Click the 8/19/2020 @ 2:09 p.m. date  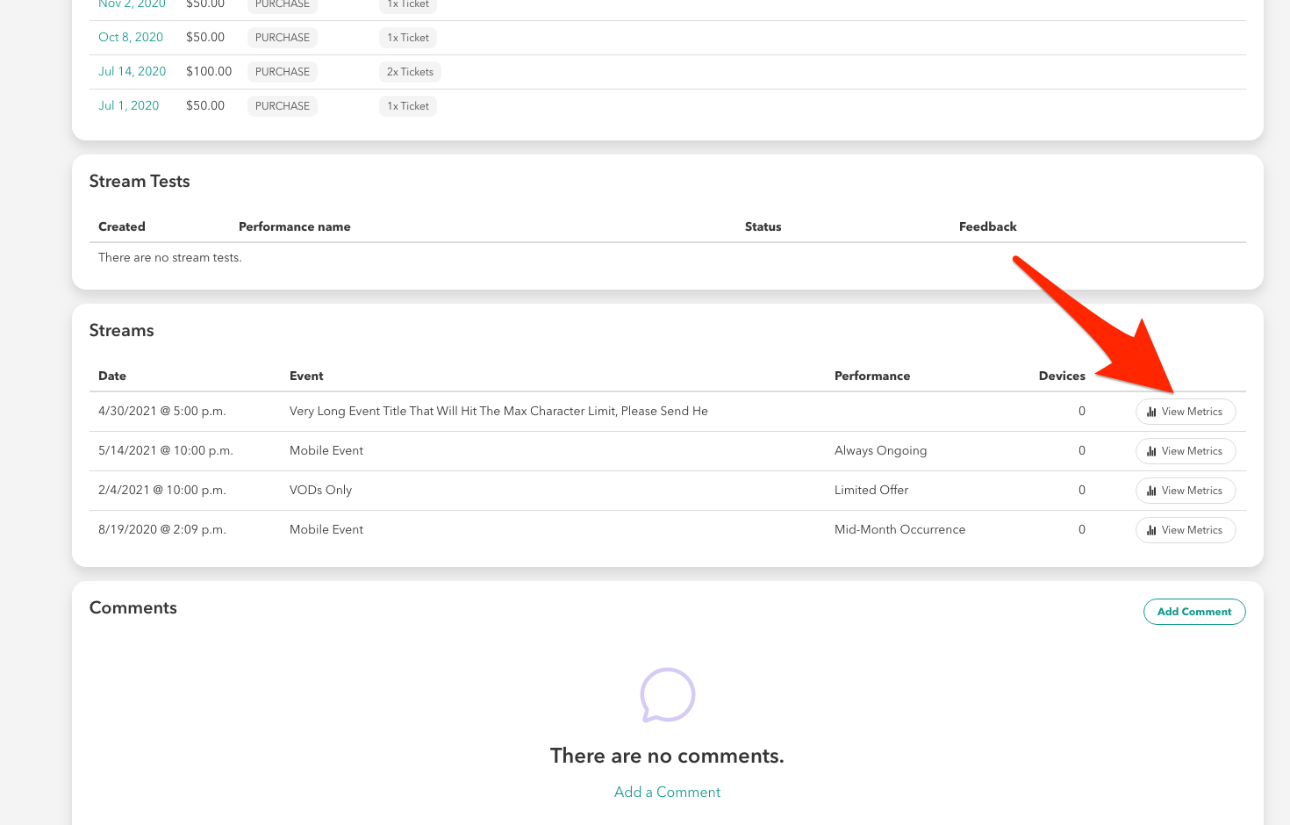click(162, 529)
